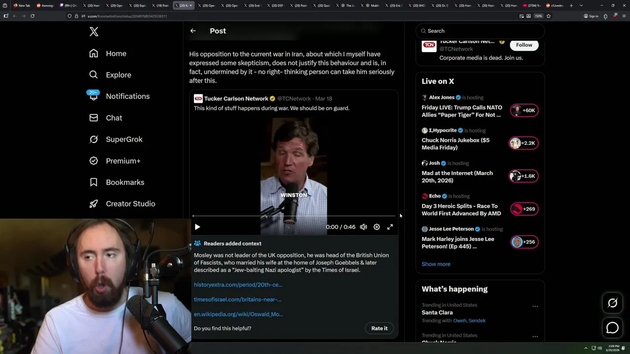Image resolution: width=630 pixels, height=354 pixels.
Task: Go back using the Post arrow
Action: (x=193, y=30)
